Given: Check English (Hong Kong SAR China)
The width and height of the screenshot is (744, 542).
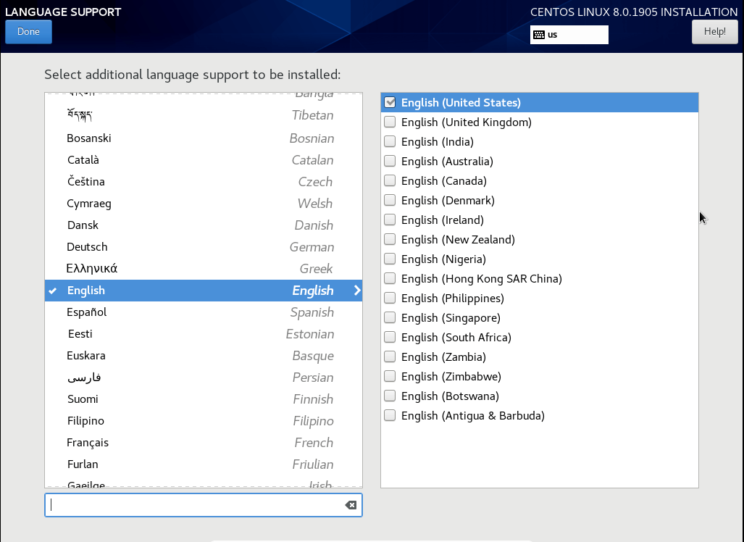Looking at the screenshot, I should point(390,278).
